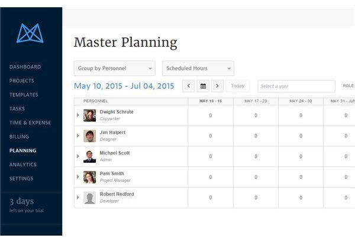Image resolution: width=355 pixels, height=238 pixels.
Task: Click the Select a user field
Action: [x=296, y=86]
